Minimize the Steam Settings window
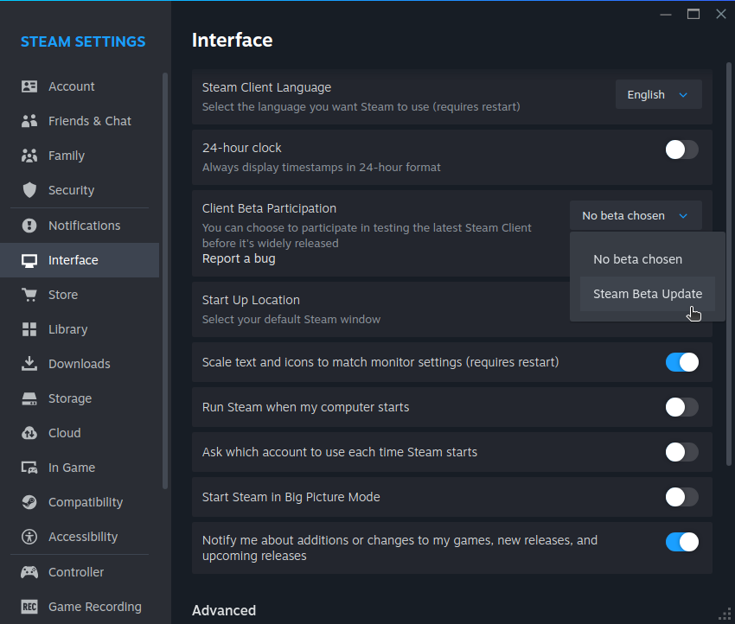This screenshot has width=735, height=624. pyautogui.click(x=666, y=14)
